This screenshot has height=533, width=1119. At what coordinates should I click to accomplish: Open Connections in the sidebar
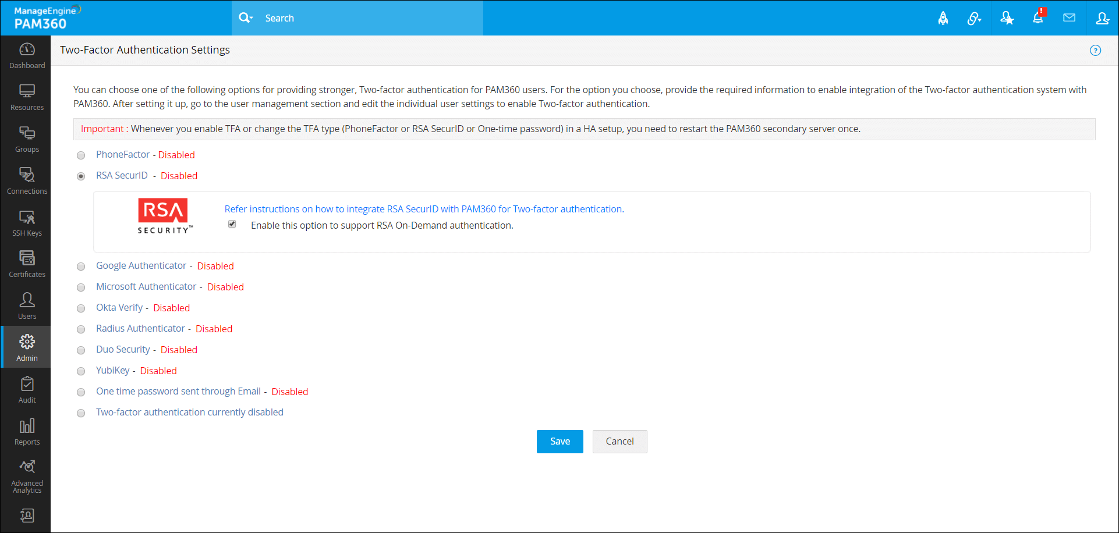coord(27,182)
